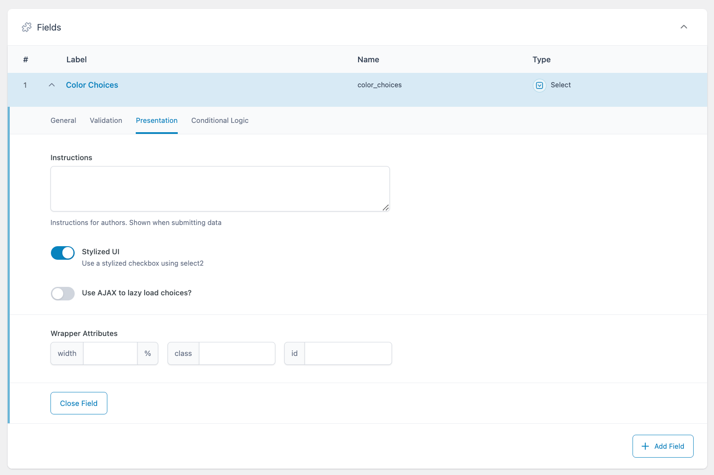The image size is (714, 475).
Task: Open the Color Choices field label link
Action: click(92, 85)
